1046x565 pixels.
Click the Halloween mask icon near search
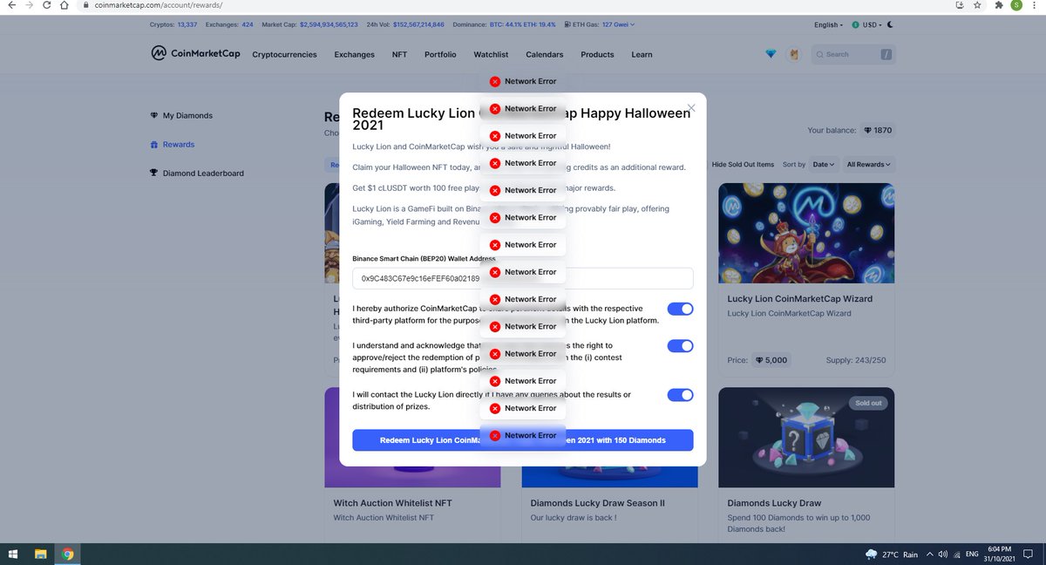[793, 54]
